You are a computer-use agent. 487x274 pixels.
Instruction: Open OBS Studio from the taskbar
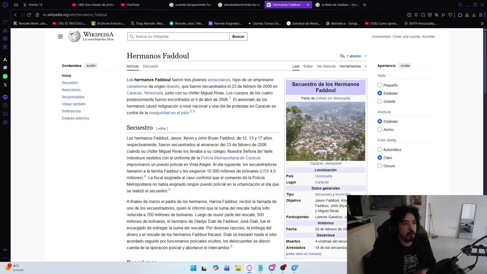pyautogui.click(x=283, y=268)
